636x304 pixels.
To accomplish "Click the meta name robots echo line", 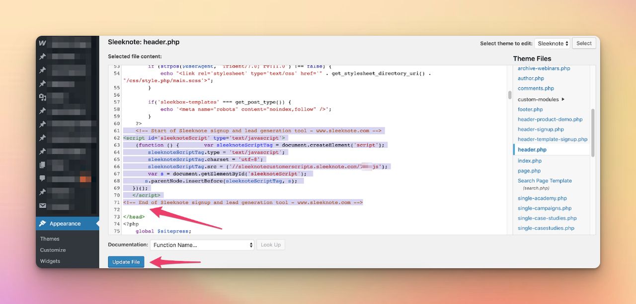I will point(245,109).
